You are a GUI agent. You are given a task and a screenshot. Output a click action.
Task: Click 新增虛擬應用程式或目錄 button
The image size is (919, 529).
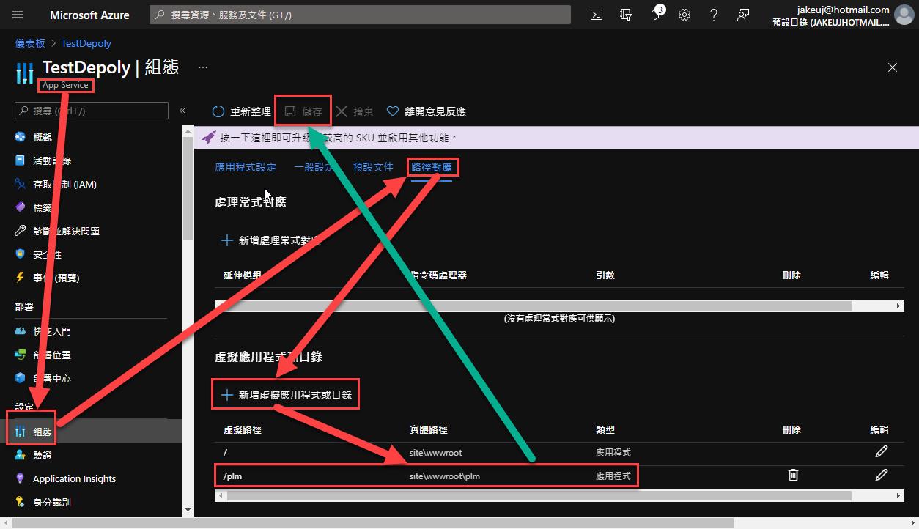click(x=287, y=395)
